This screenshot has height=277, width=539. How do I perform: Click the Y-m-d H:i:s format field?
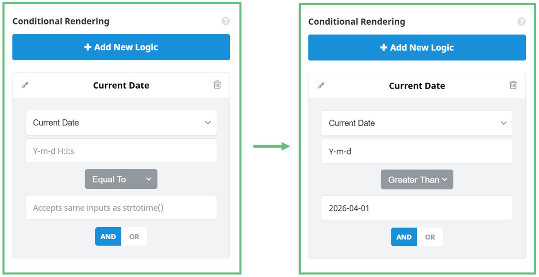pos(121,151)
